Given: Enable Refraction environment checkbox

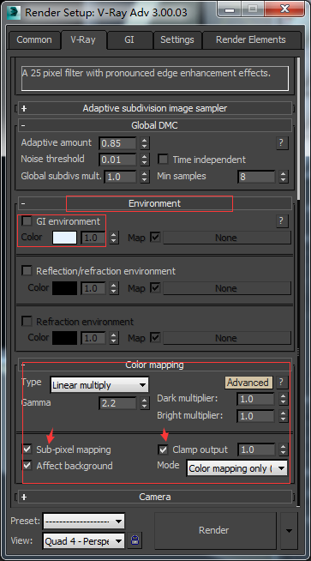Looking at the screenshot, I should (27, 322).
